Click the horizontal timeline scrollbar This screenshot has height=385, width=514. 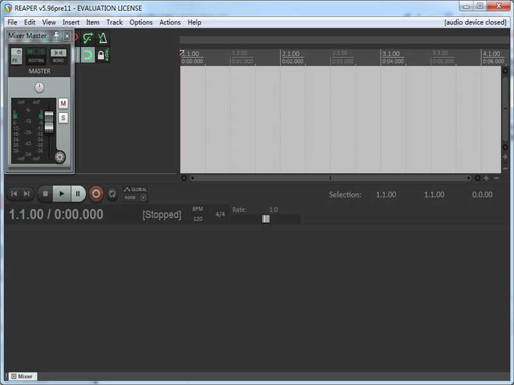[x=330, y=178]
